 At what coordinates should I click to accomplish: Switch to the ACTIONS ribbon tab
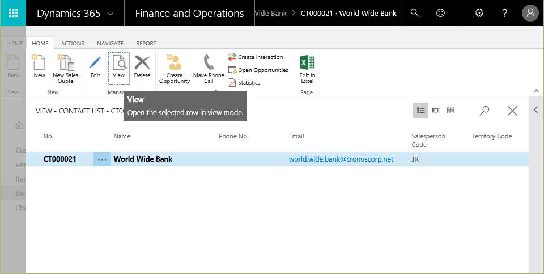point(73,44)
